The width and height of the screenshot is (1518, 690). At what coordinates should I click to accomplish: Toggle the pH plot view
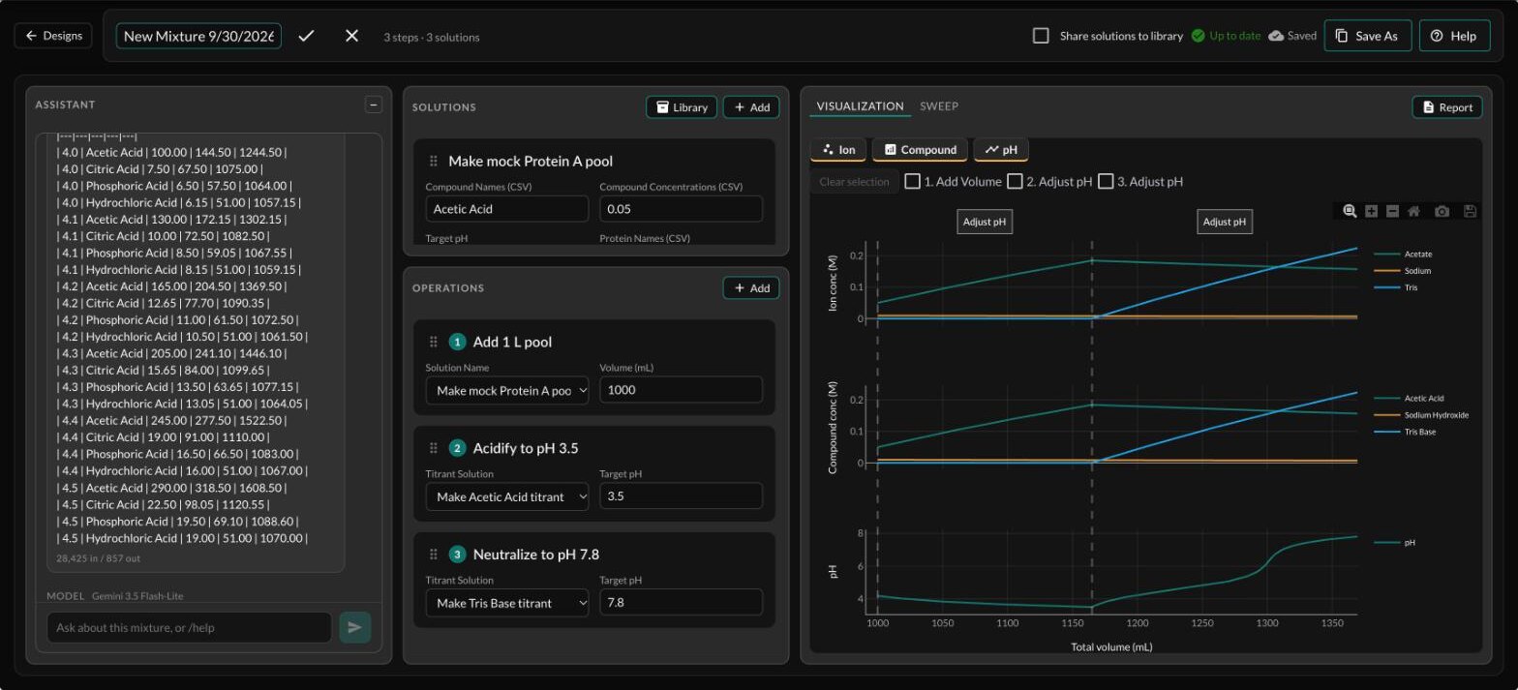point(1001,150)
